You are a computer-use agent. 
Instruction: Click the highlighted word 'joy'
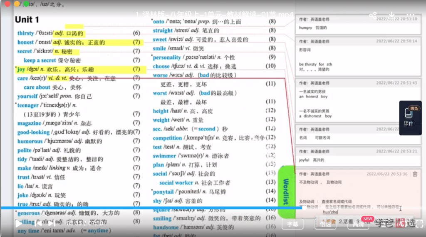click(x=21, y=69)
